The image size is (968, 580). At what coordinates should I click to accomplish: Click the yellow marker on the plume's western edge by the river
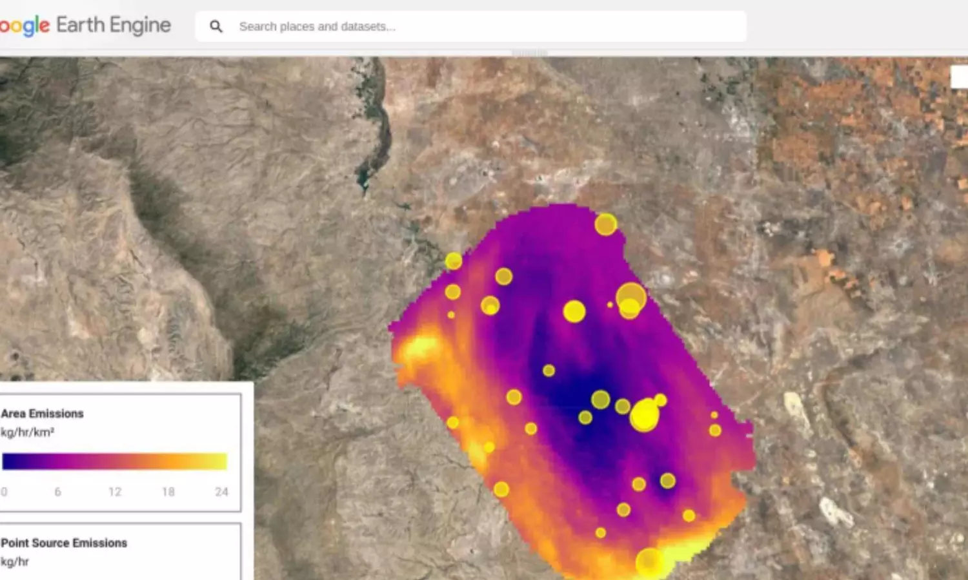(x=454, y=261)
